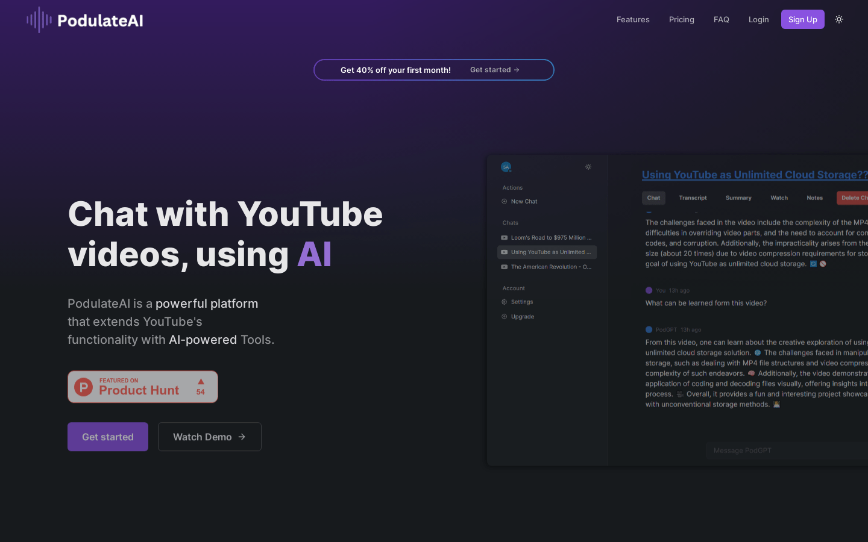Screen dimensions: 868x542
Task: Click the purple You avatar dot
Action: coord(649,290)
